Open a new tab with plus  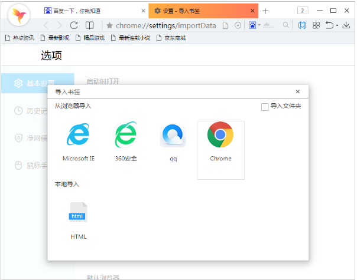(265, 11)
